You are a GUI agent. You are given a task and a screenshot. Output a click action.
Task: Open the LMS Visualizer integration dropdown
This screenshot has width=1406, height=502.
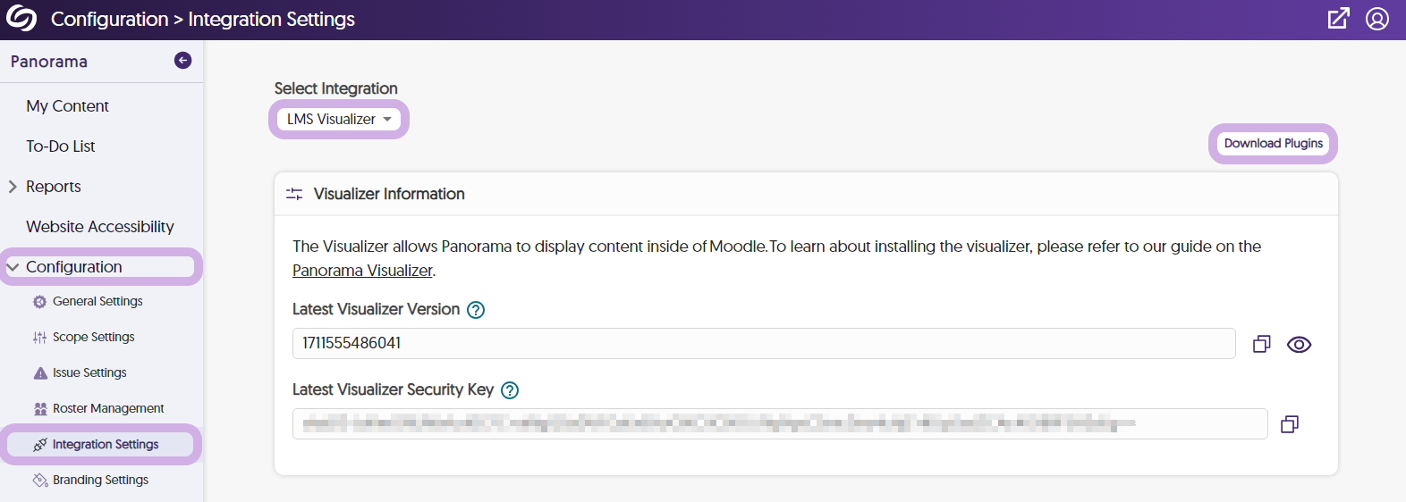(x=339, y=119)
